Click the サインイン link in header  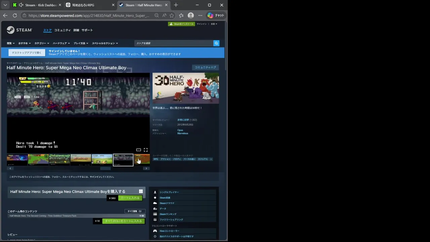(x=202, y=24)
